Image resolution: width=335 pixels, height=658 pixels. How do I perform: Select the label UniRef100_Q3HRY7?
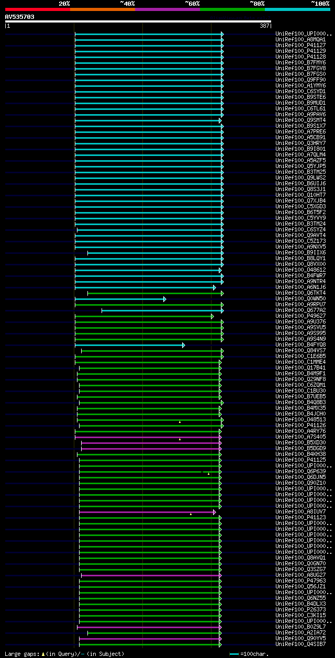300,143
